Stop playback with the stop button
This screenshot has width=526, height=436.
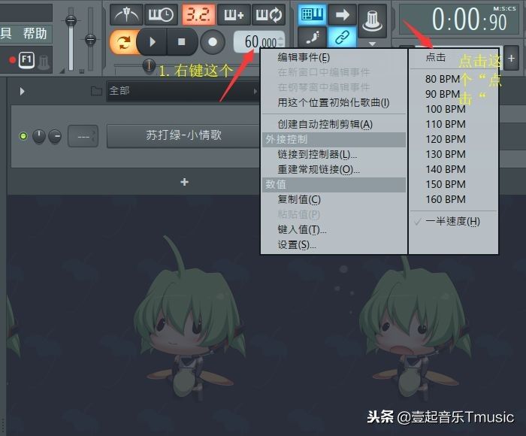click(x=182, y=42)
